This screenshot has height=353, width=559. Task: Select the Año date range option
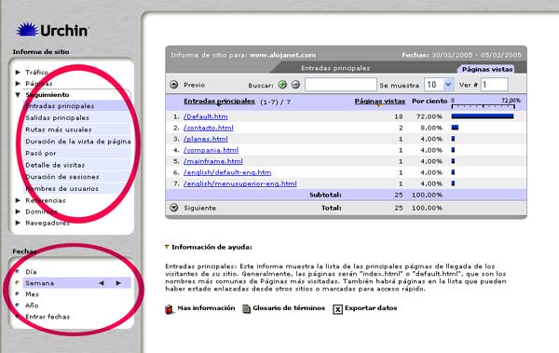click(x=32, y=305)
